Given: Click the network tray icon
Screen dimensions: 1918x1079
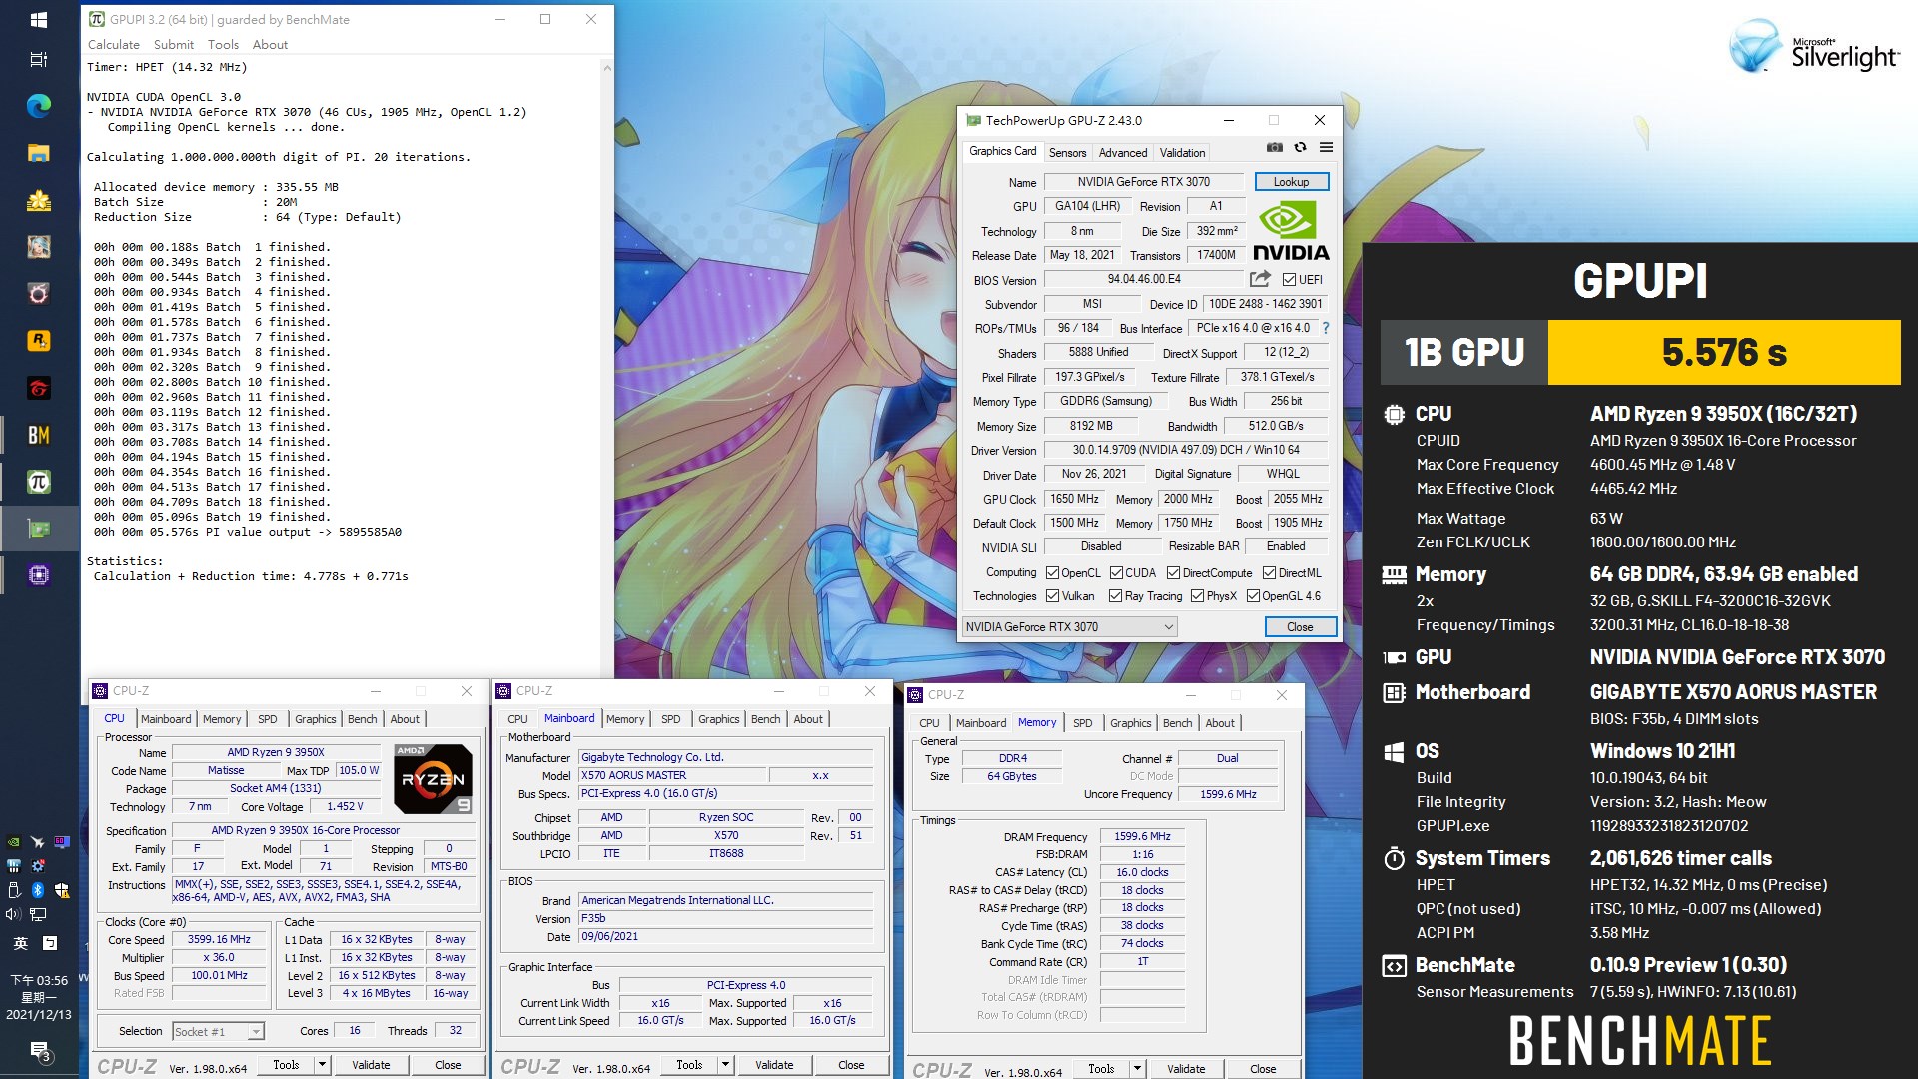Looking at the screenshot, I should click(38, 914).
